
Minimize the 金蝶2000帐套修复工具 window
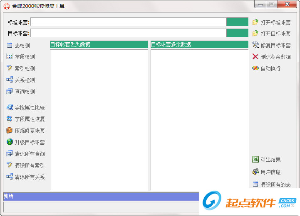[x=260, y=5]
